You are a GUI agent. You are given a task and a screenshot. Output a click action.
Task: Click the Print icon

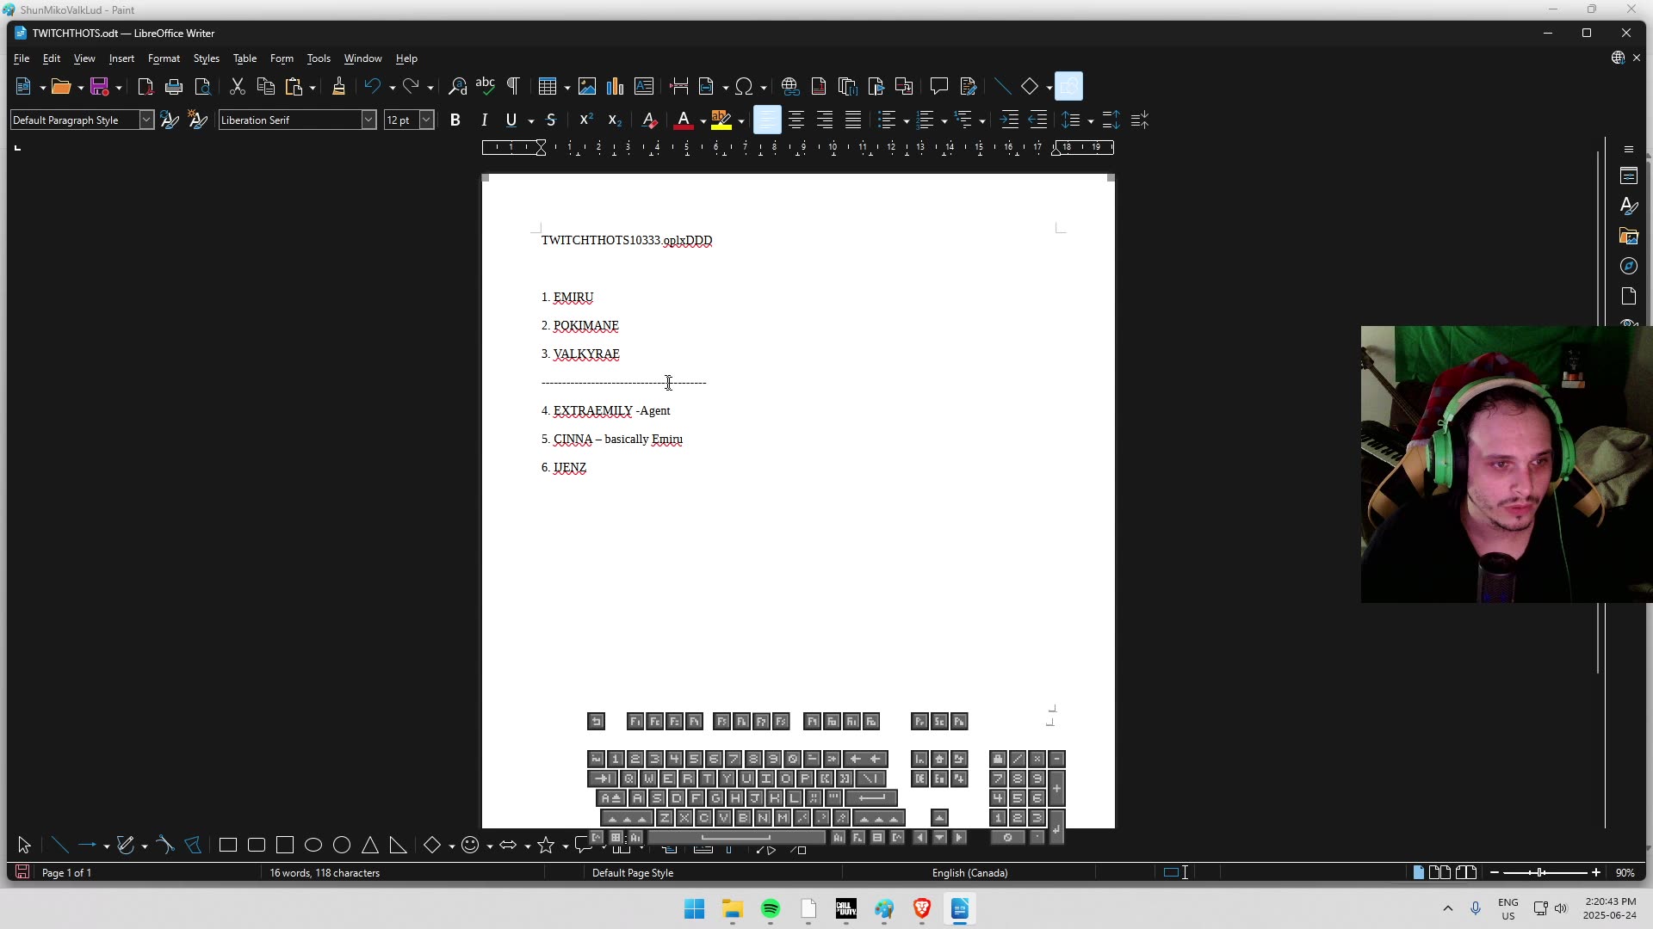pos(174,86)
